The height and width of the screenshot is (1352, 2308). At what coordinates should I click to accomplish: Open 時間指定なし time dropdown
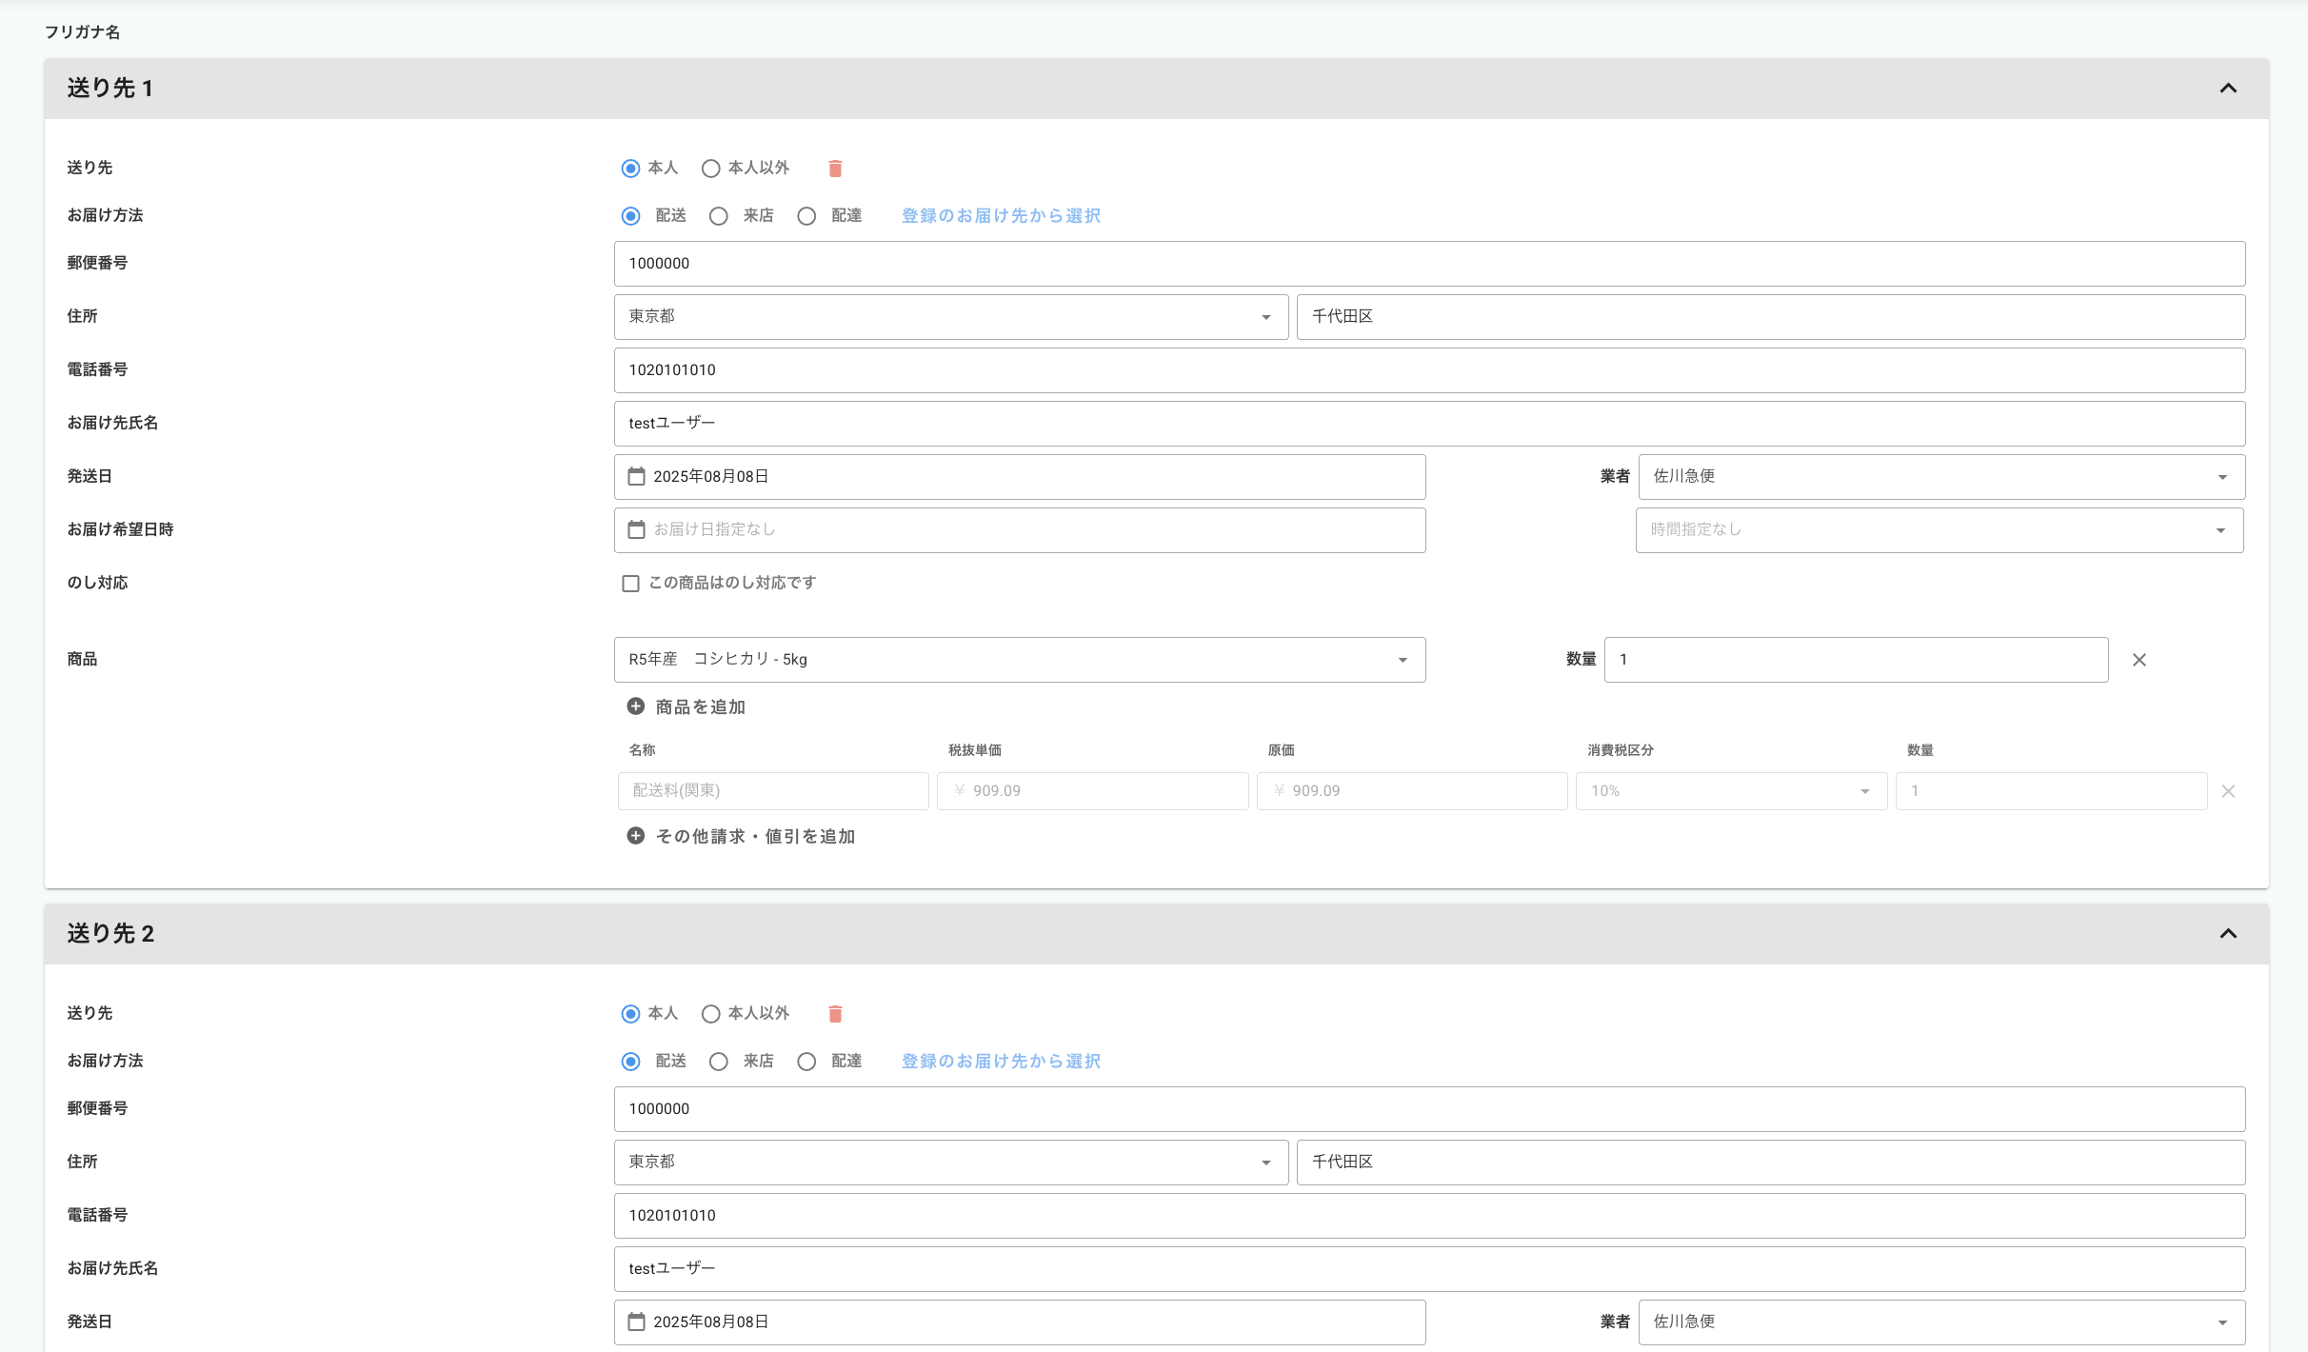pyautogui.click(x=1940, y=530)
